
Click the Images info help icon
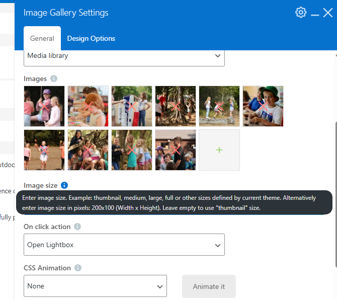[x=54, y=79]
